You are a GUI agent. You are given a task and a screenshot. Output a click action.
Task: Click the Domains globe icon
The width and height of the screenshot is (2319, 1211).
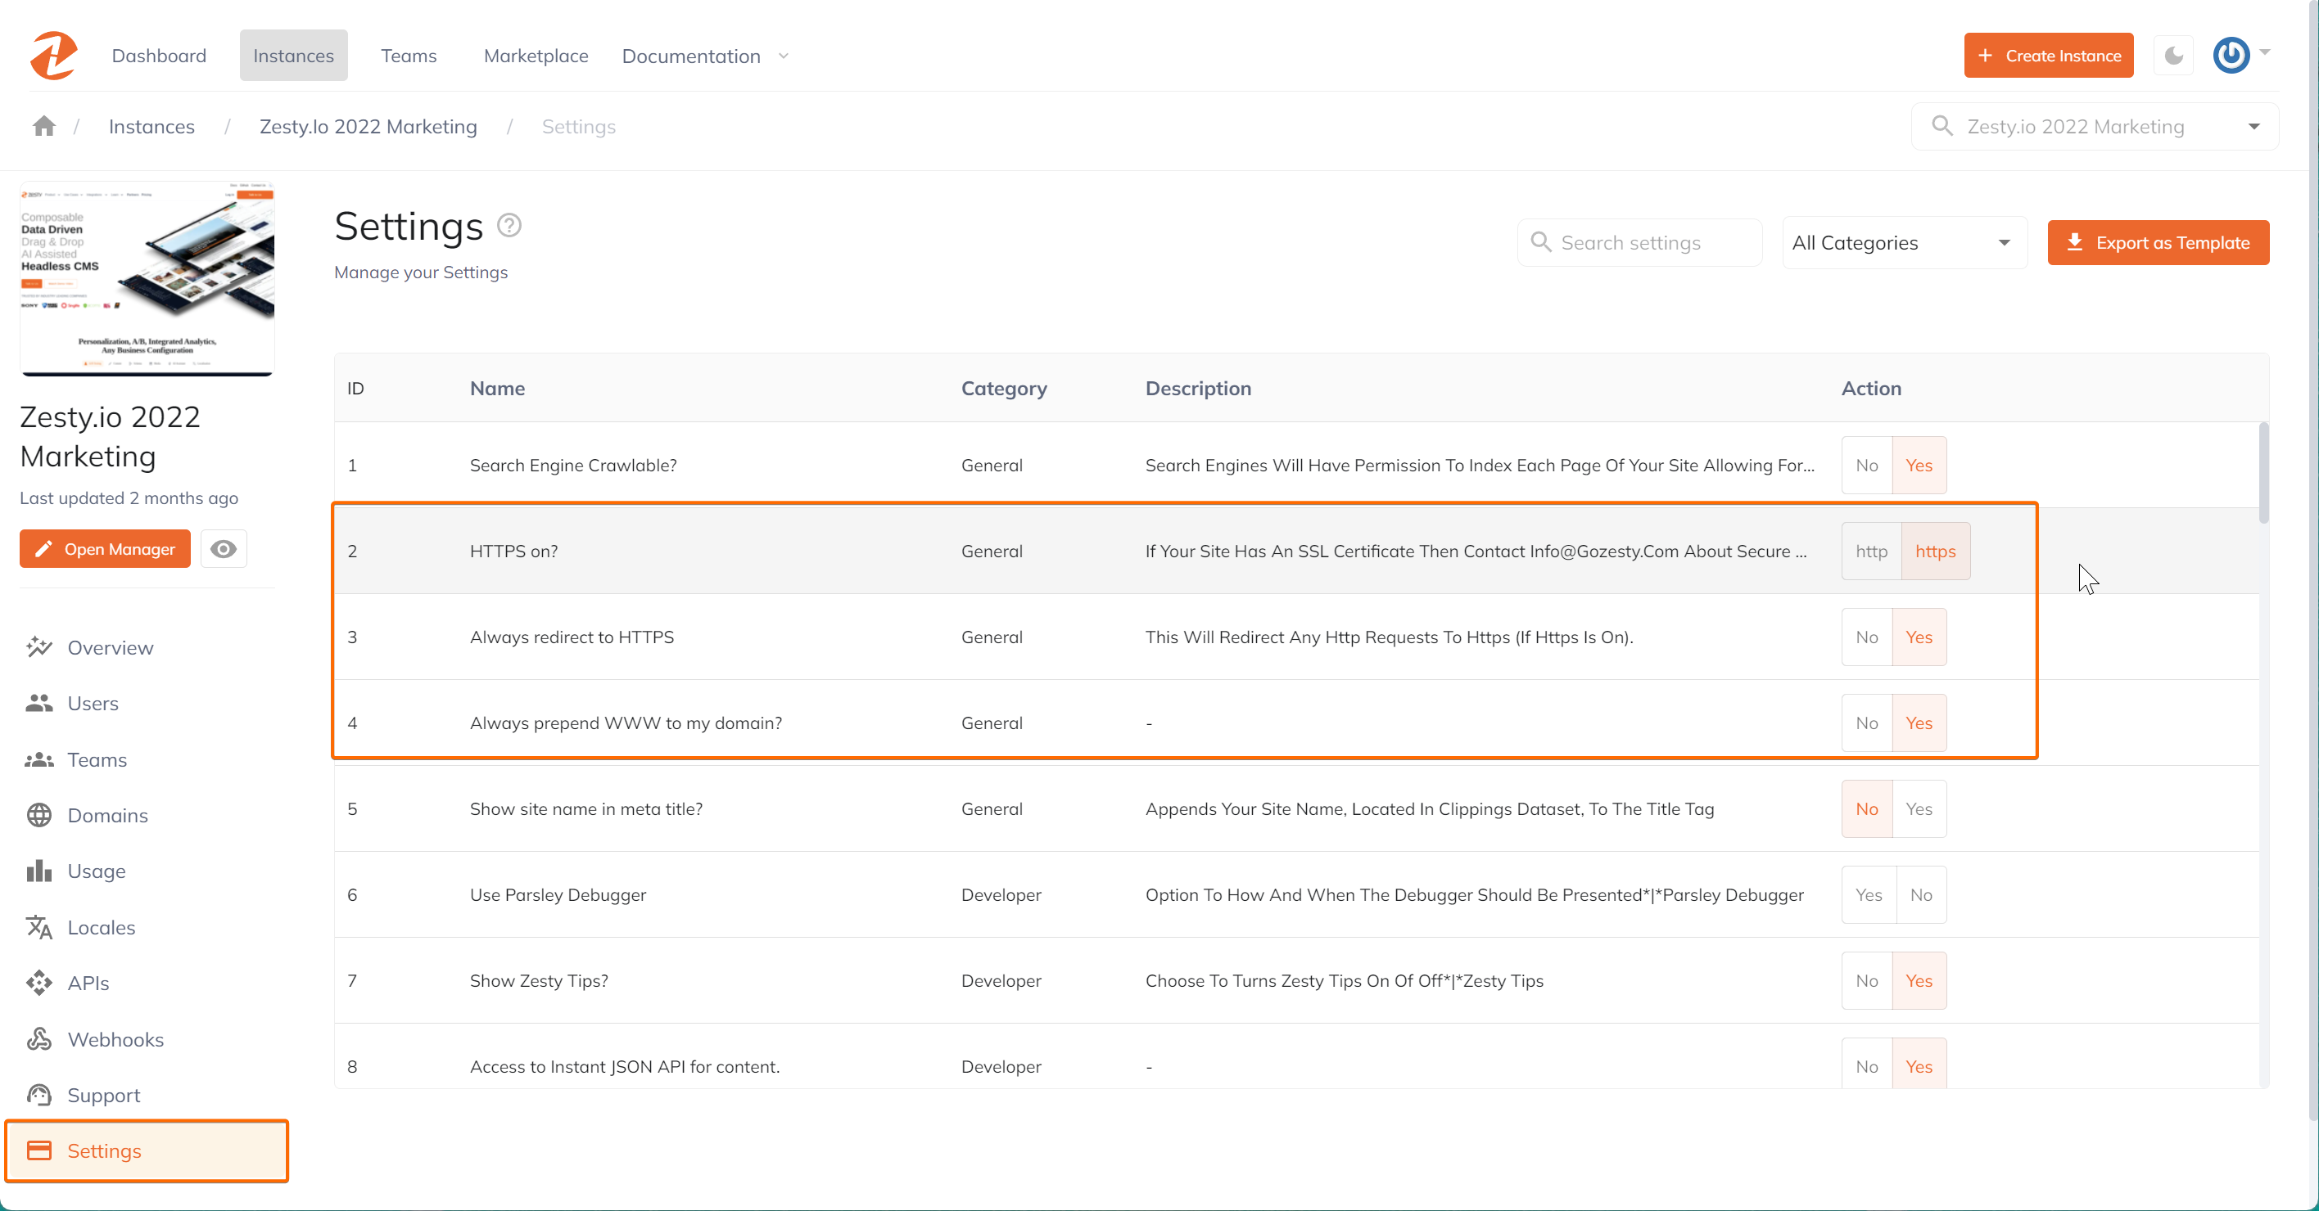click(x=38, y=815)
